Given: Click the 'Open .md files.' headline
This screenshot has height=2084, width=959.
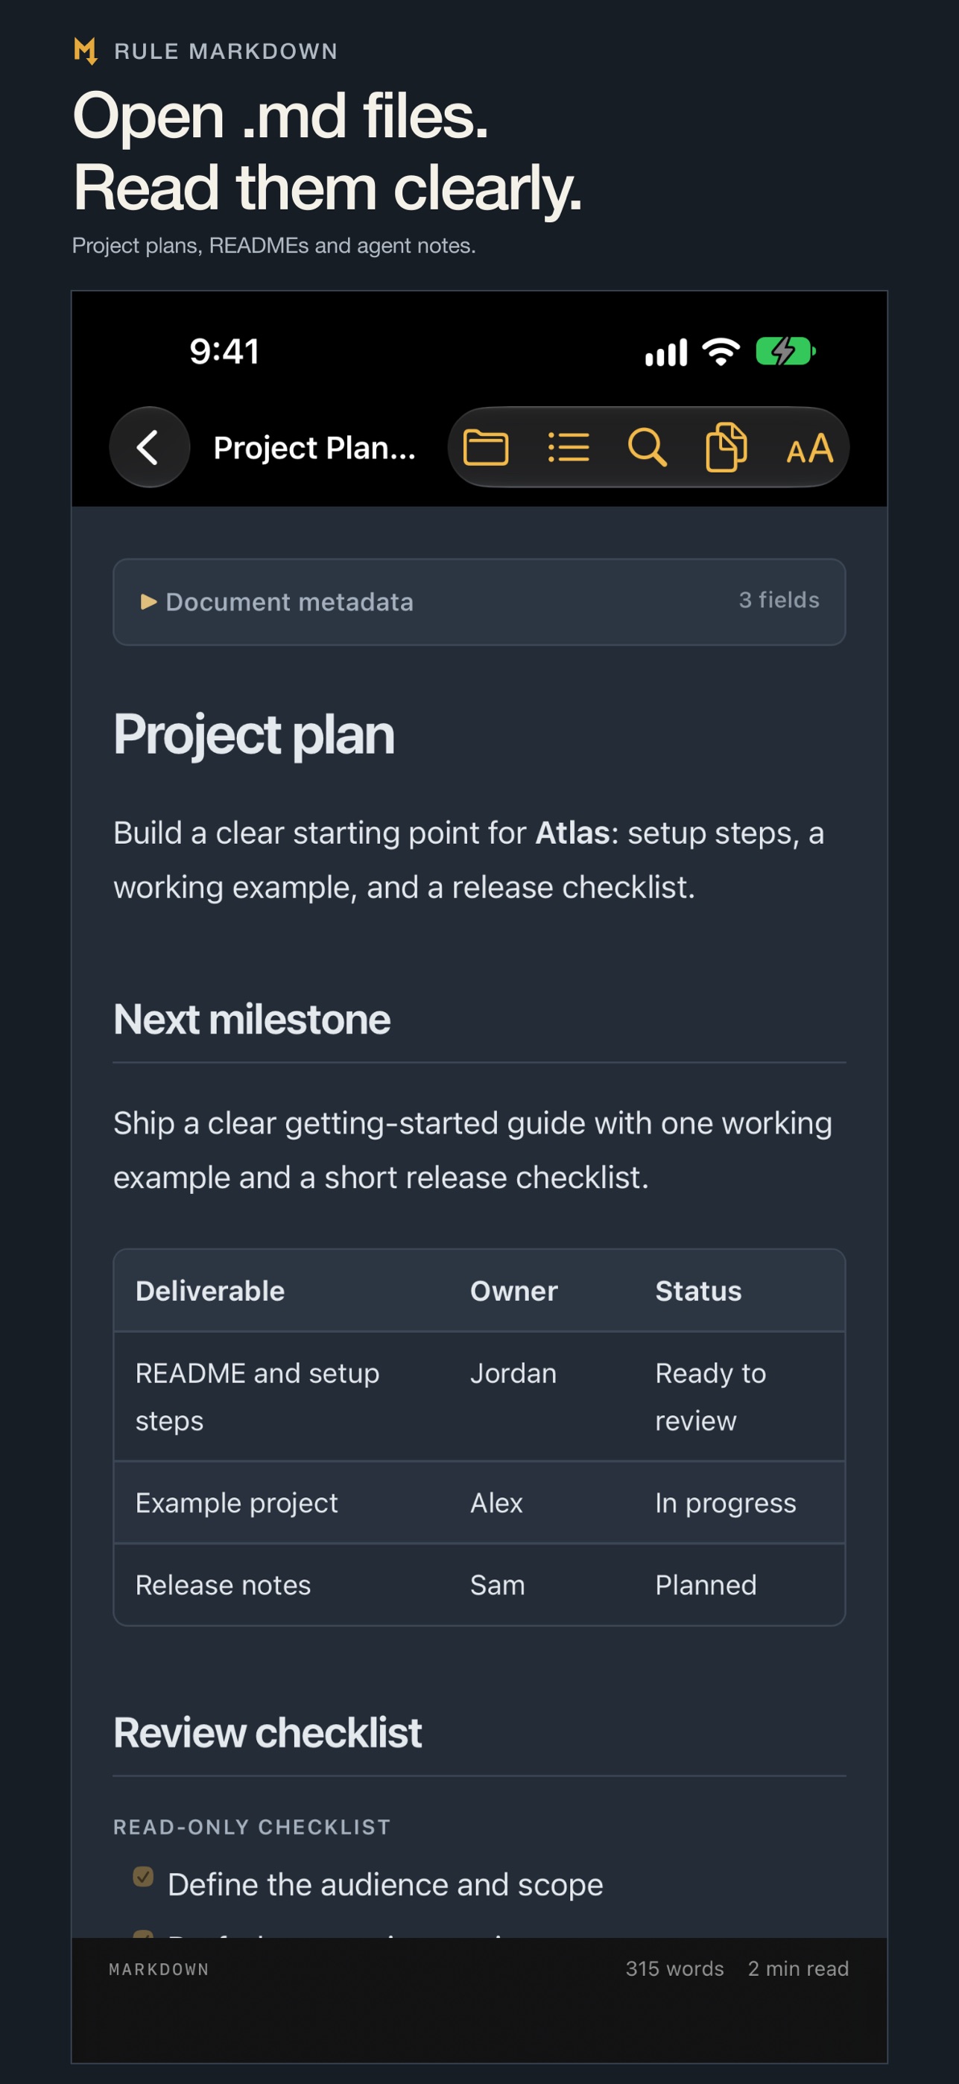Looking at the screenshot, I should click(281, 116).
